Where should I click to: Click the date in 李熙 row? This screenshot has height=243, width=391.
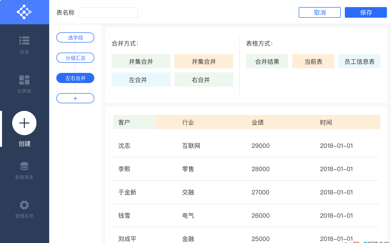click(336, 169)
